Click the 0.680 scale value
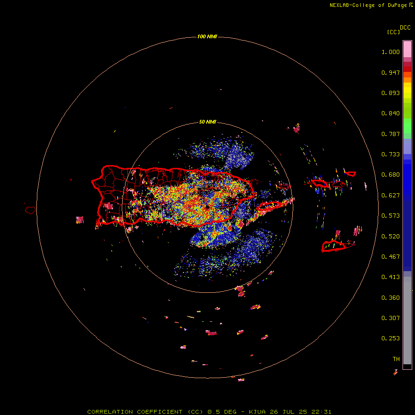Image resolution: width=415 pixels, height=415 pixels. pos(391,175)
